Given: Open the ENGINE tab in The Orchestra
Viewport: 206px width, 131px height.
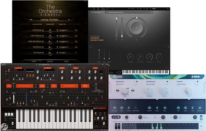Looking at the screenshot, I should (x=50, y=62).
